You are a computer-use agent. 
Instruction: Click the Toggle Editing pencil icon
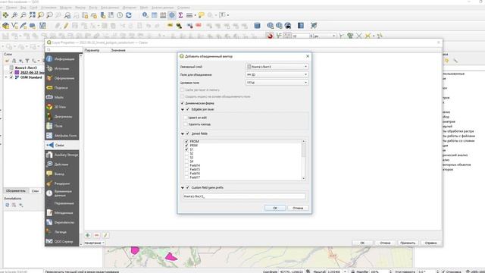coord(66,26)
